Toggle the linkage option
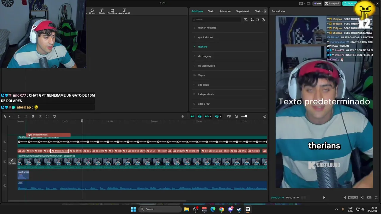 [x=207, y=116]
